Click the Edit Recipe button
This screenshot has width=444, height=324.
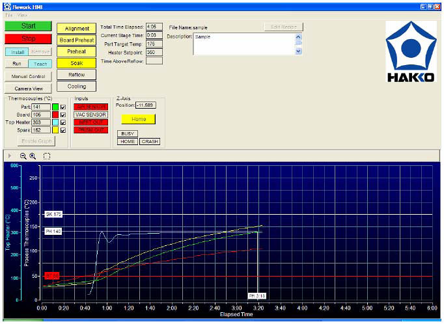point(283,27)
